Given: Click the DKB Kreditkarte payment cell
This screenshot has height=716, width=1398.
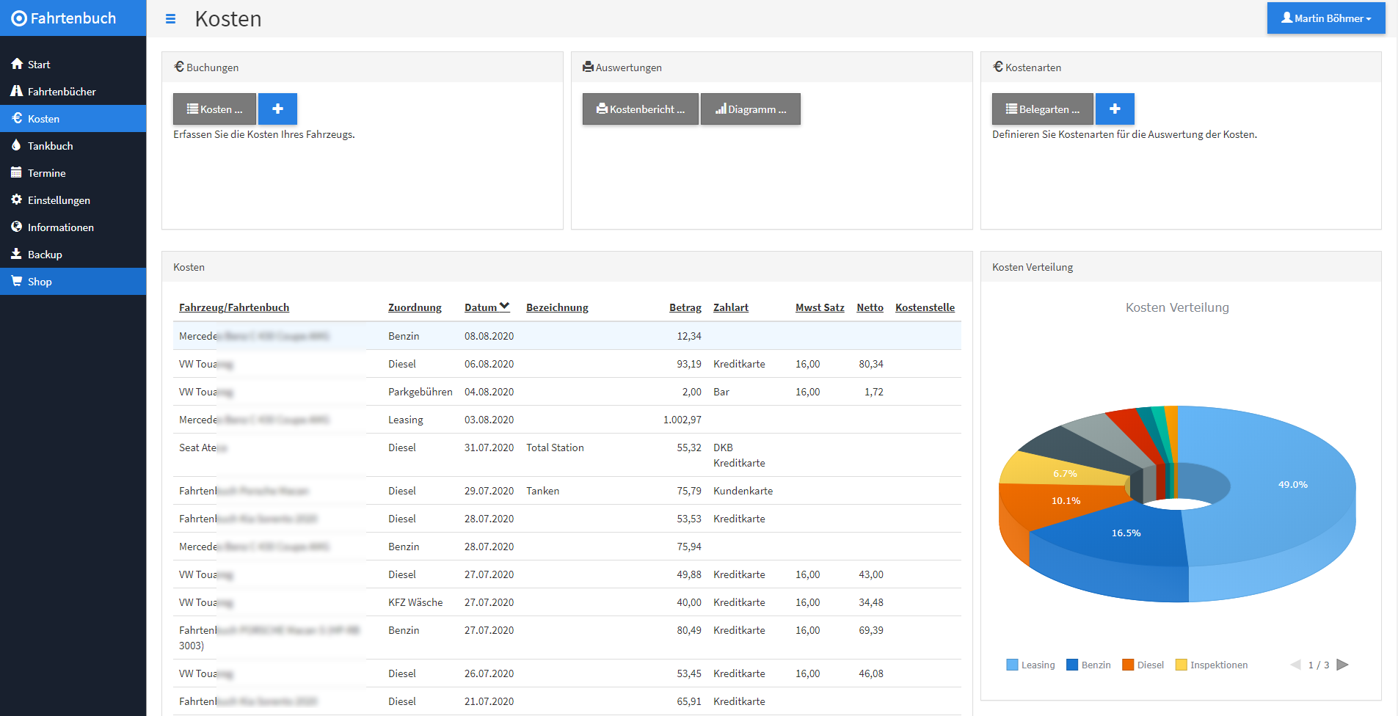Looking at the screenshot, I should tap(739, 455).
